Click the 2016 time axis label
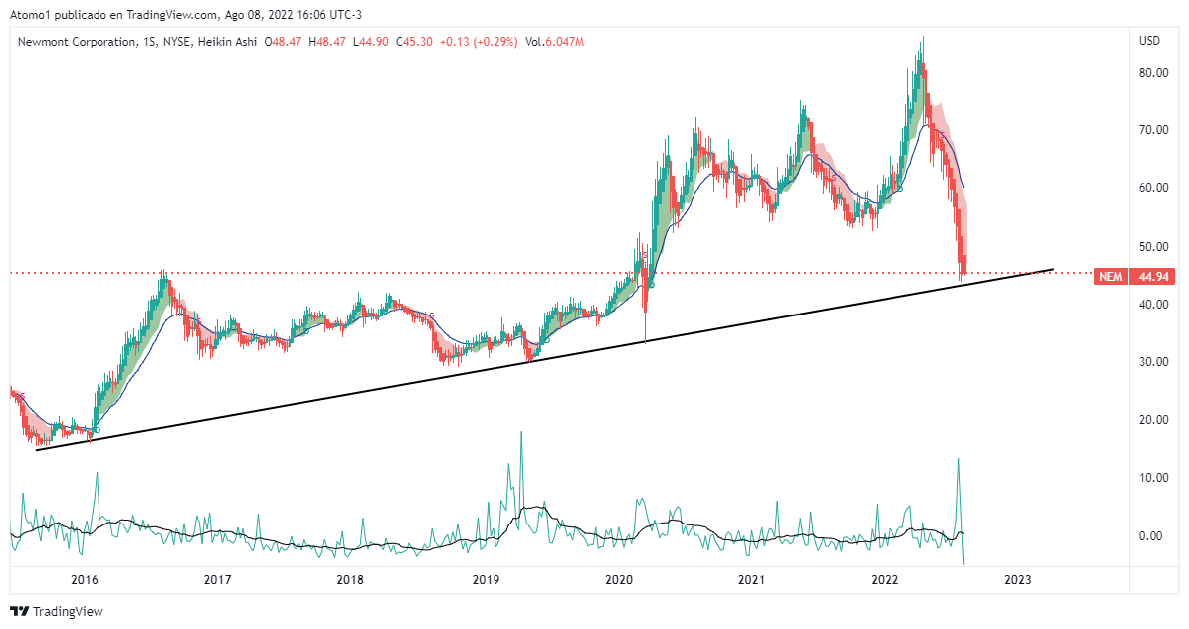This screenshot has height=629, width=1189. click(85, 580)
